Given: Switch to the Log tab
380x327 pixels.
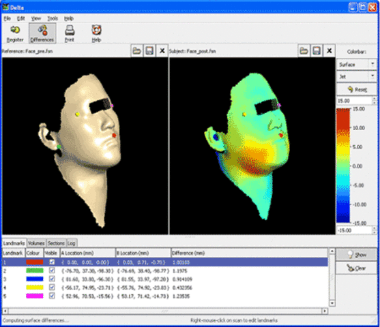Looking at the screenshot, I should (x=71, y=243).
